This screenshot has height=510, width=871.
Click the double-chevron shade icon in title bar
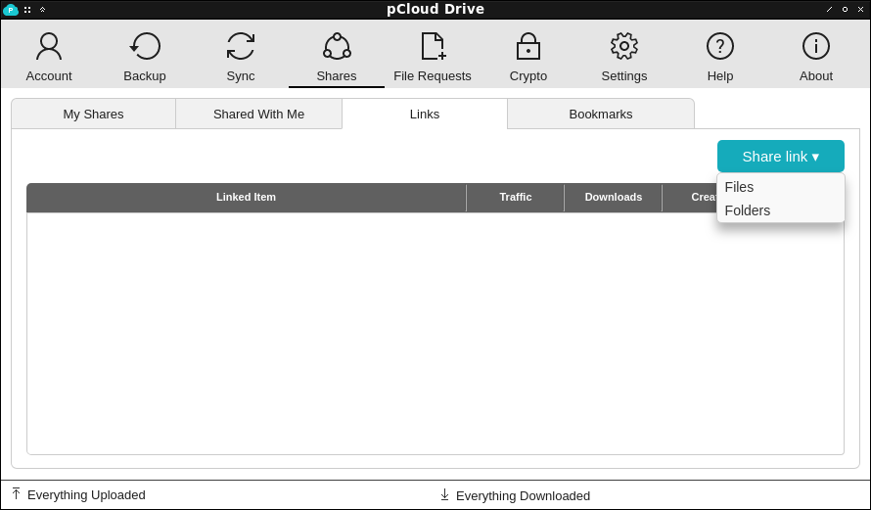[42, 10]
